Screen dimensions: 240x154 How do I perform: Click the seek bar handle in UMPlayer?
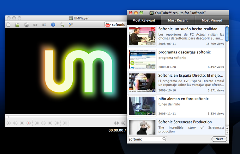click(x=7, y=117)
